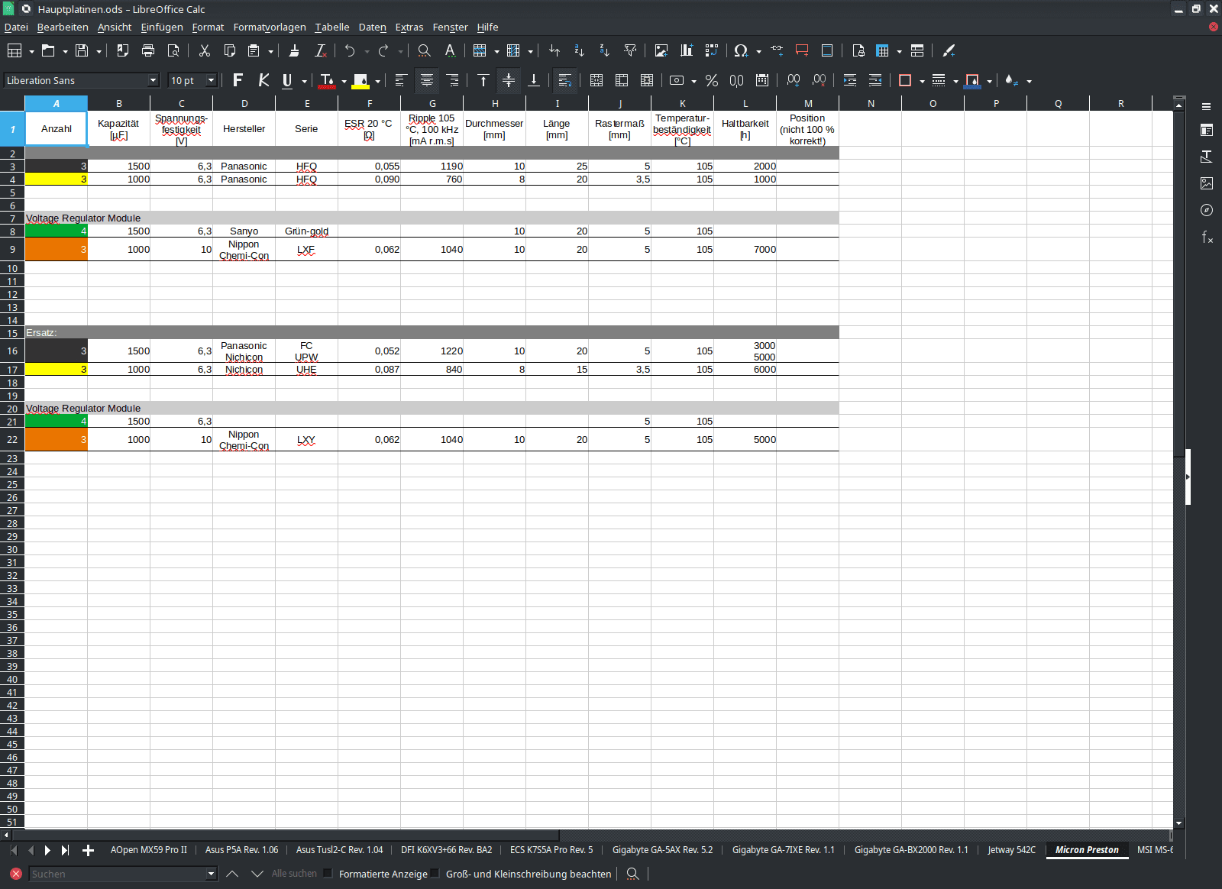Open Find and Replace magnifier icon
Image resolution: width=1222 pixels, height=889 pixels.
tap(424, 50)
